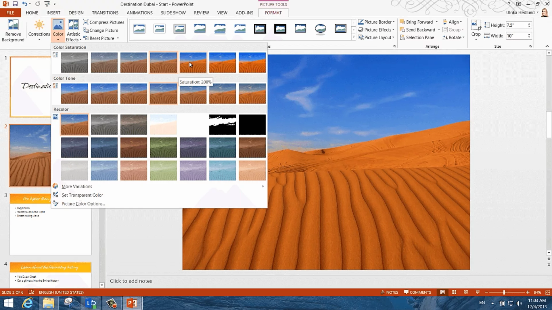Toggle the Notes pane in status bar
This screenshot has height=310, width=552.
pyautogui.click(x=390, y=292)
